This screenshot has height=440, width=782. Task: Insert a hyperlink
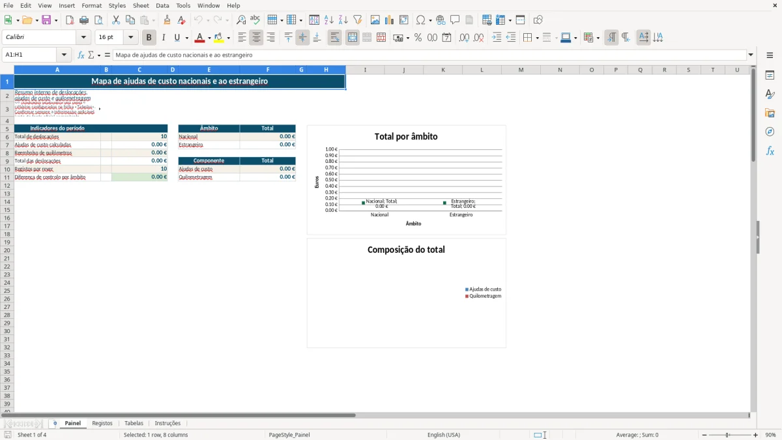pyautogui.click(x=441, y=20)
